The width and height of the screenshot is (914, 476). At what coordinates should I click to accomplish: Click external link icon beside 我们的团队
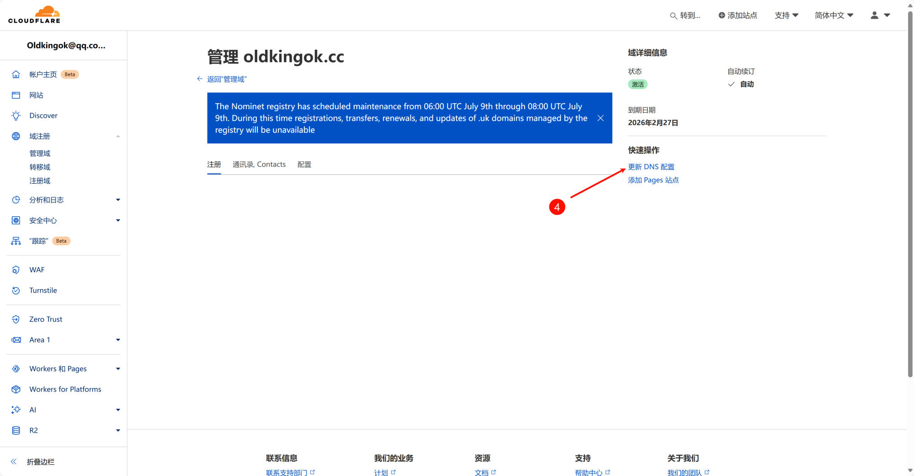click(707, 472)
